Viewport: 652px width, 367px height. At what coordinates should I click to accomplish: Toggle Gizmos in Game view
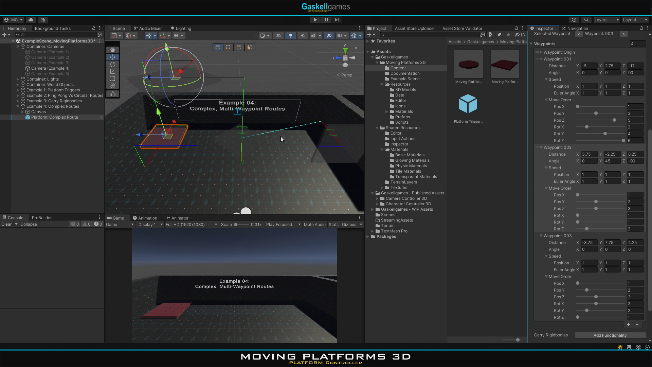[x=349, y=225]
